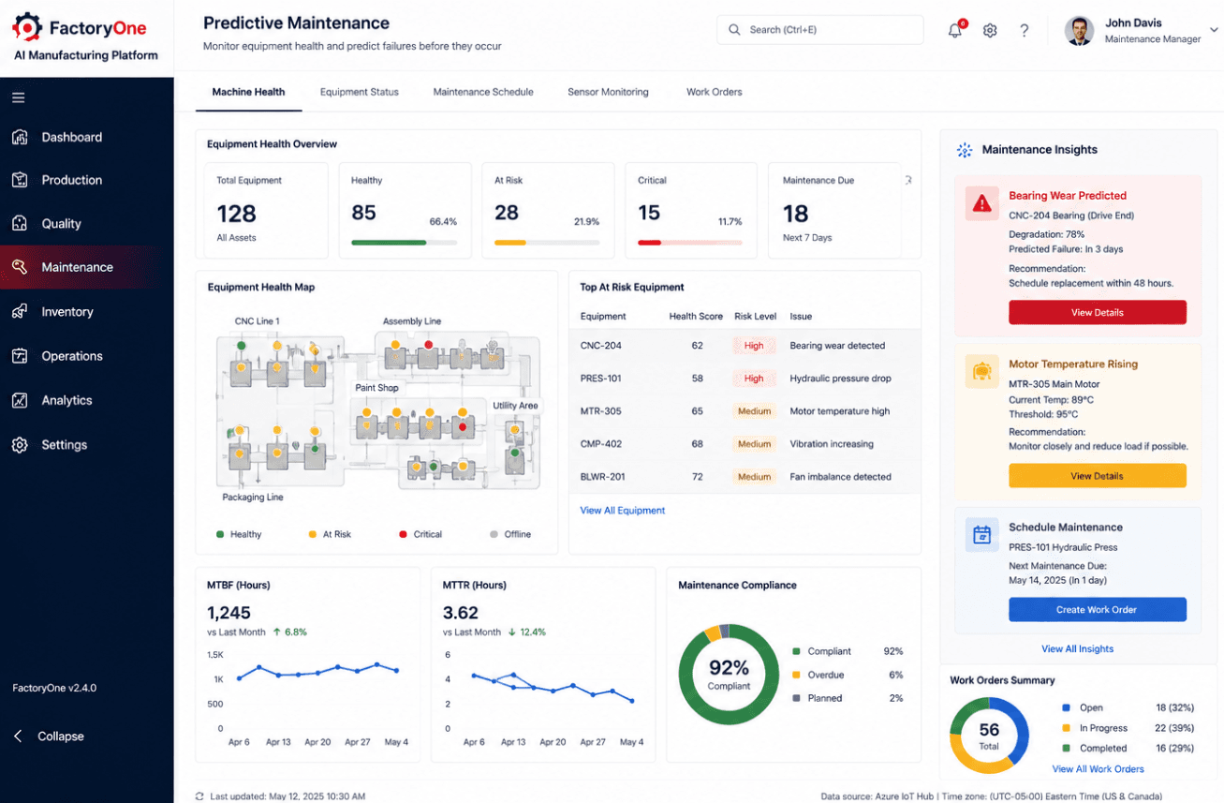
Task: Expand the John Davis profile dropdown
Action: point(1214,30)
